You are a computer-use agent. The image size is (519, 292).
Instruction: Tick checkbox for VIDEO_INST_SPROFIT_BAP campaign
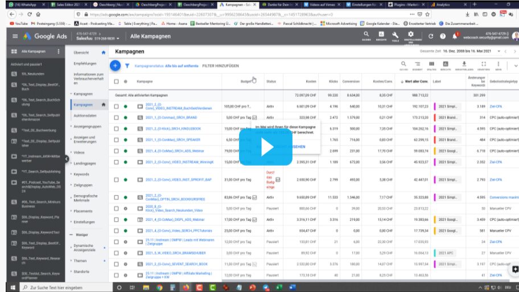[x=116, y=180]
